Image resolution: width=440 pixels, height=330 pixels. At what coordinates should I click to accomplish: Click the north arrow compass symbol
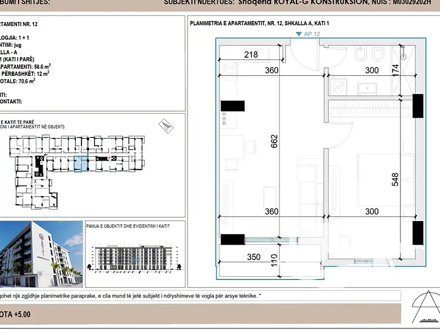coord(166,126)
